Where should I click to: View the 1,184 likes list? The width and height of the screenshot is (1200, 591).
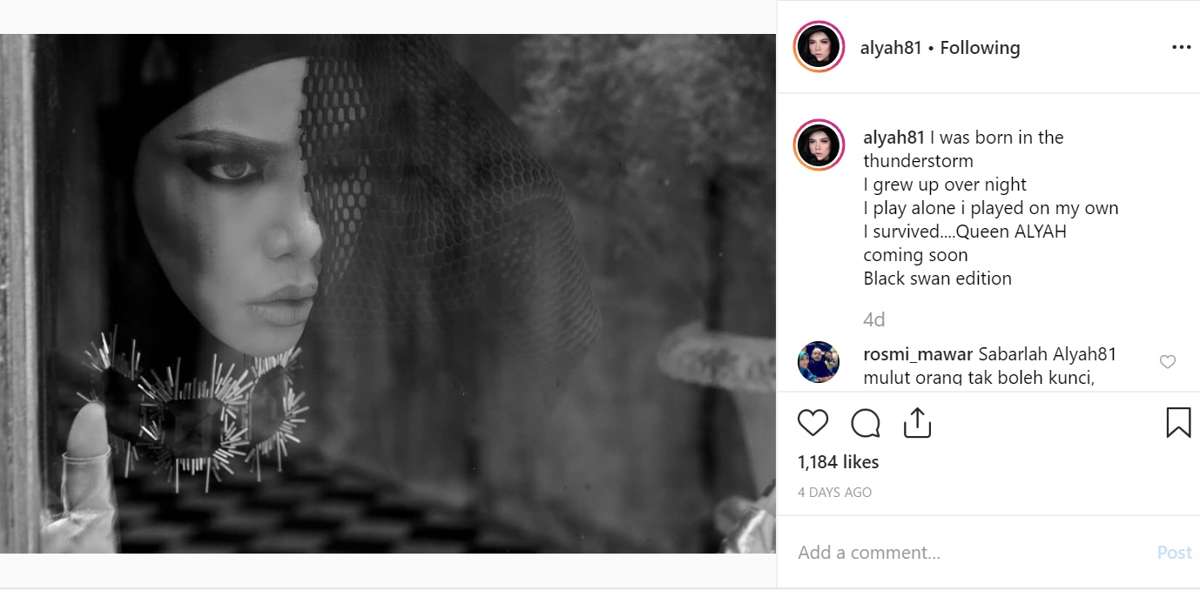click(838, 462)
